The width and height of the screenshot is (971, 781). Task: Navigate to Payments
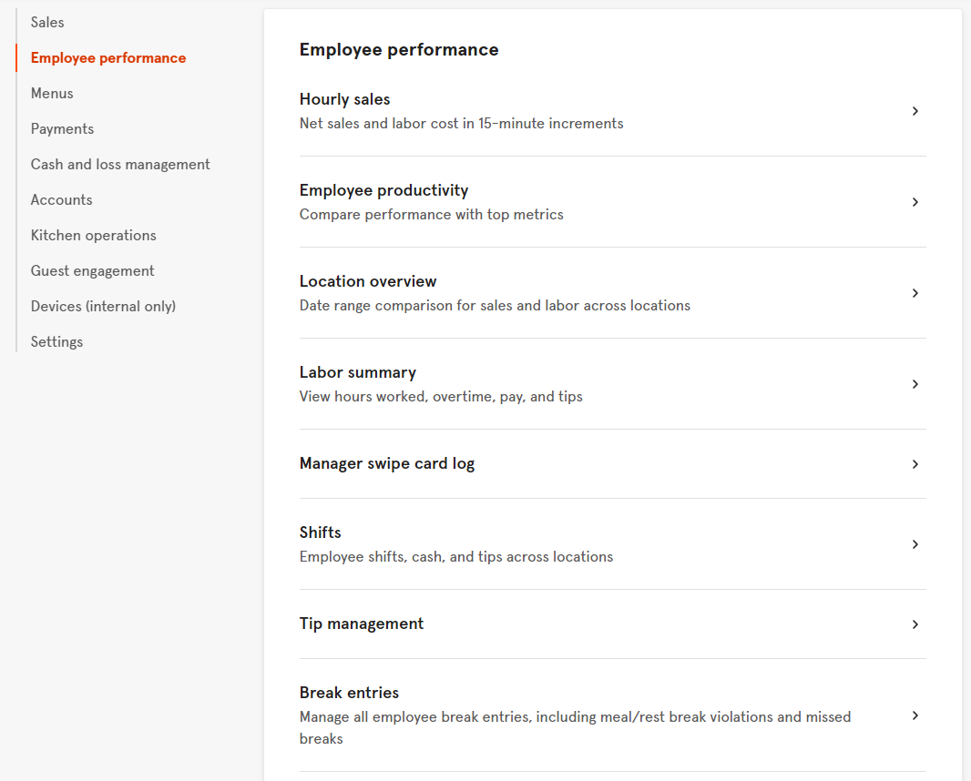click(62, 128)
